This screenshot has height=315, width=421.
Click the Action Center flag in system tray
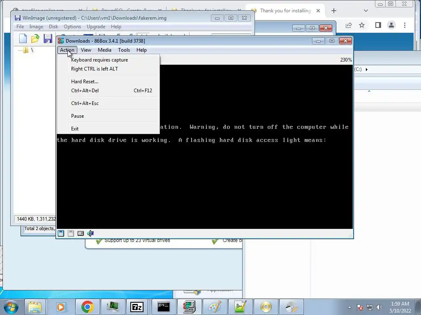[360, 307]
